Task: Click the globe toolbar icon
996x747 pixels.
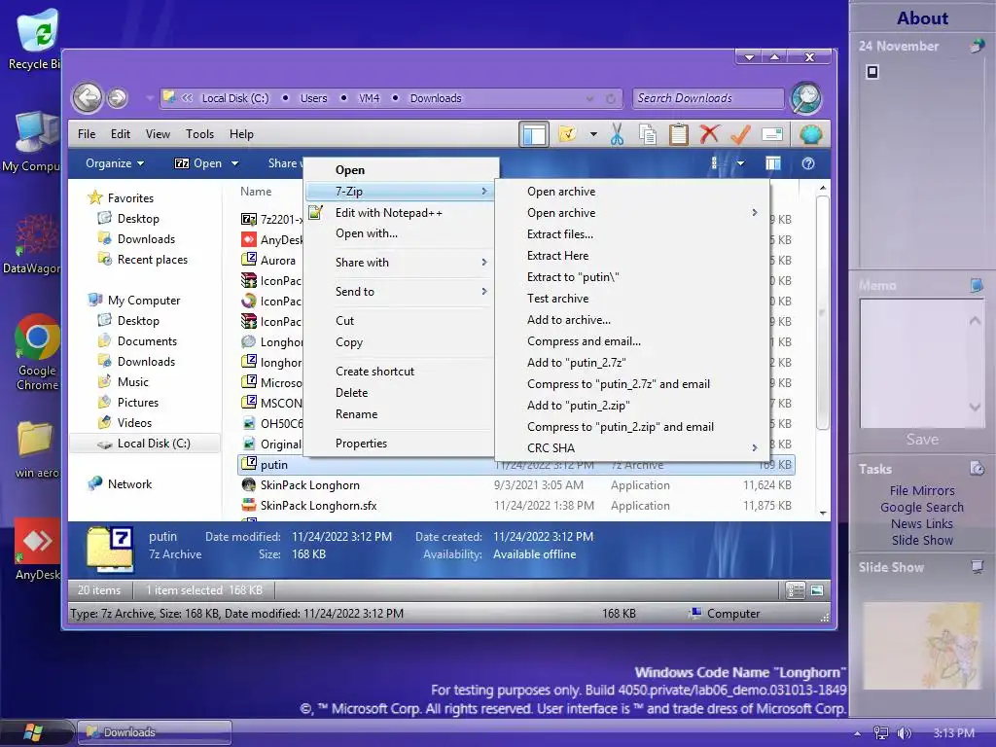Action: tap(811, 134)
